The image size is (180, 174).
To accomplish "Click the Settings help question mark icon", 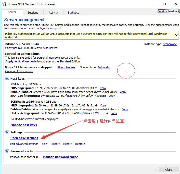I will point(7,132).
